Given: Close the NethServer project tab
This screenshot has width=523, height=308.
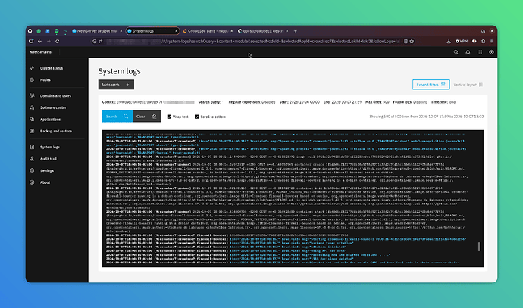Looking at the screenshot, I should 121,31.
